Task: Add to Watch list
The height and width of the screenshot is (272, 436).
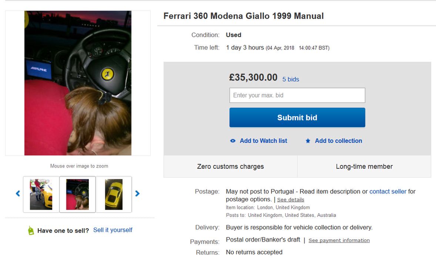Action: point(263,141)
